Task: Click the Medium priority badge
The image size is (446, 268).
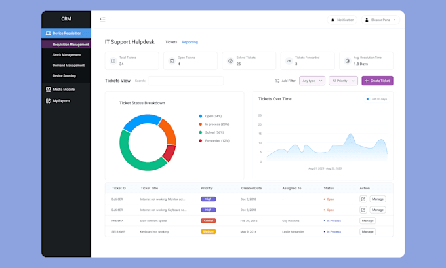Action: 208,231
